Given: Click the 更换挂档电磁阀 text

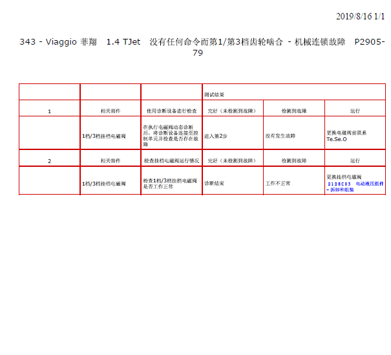Looking at the screenshot, I should click(x=344, y=177).
